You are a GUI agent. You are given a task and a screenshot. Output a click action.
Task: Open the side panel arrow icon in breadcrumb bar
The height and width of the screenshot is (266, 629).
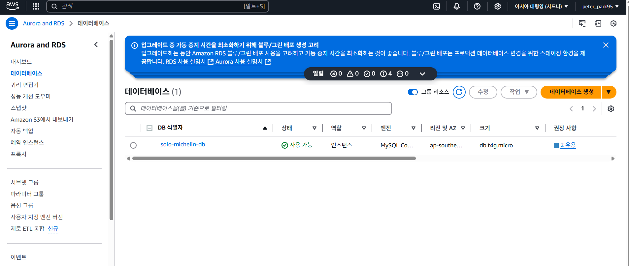coord(598,23)
